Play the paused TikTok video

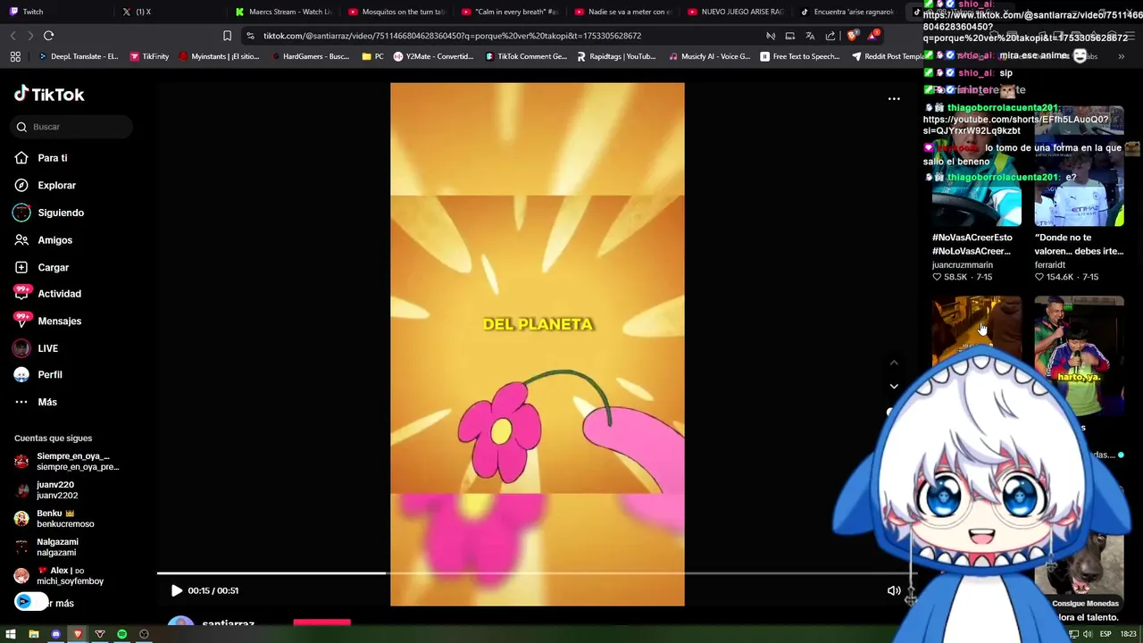176,590
